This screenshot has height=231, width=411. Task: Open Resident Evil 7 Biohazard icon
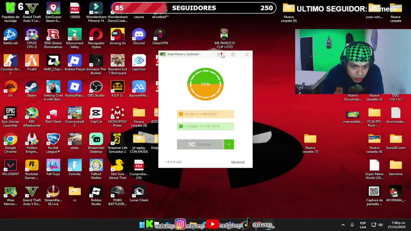point(118,65)
